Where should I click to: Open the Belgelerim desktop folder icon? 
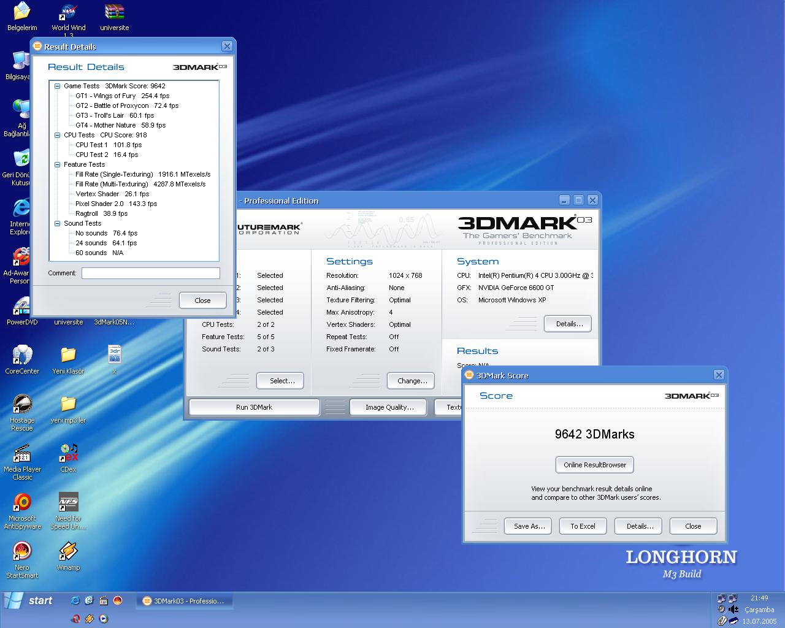click(x=22, y=17)
